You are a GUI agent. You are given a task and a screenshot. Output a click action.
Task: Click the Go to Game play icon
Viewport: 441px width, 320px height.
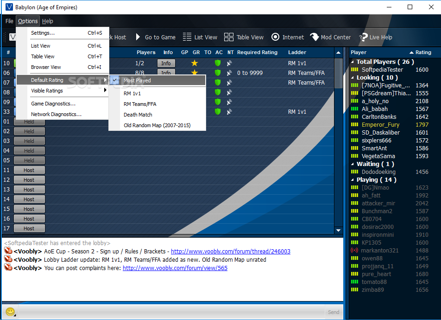pos(138,37)
